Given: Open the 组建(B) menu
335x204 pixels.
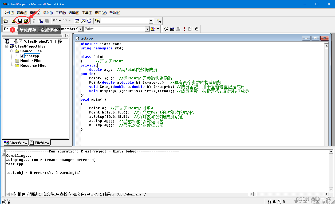Looking at the screenshot, I should (x=73, y=13).
